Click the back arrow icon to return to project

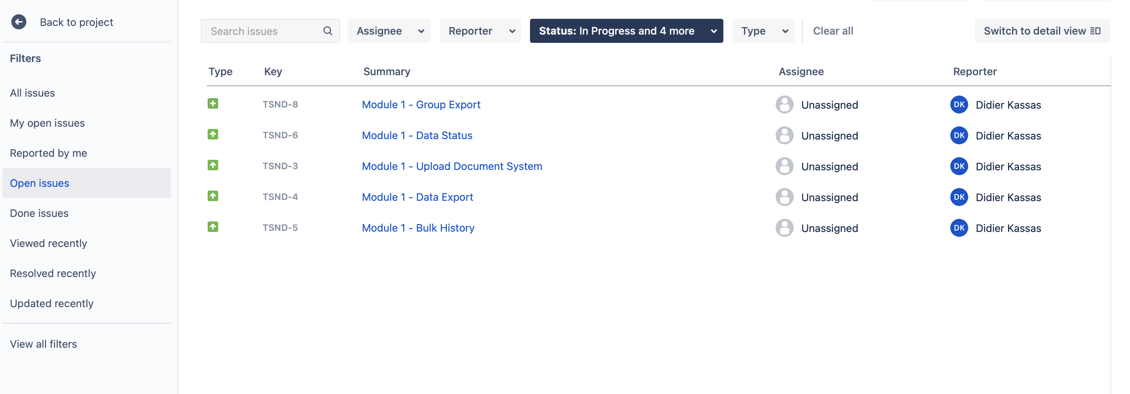click(x=18, y=22)
